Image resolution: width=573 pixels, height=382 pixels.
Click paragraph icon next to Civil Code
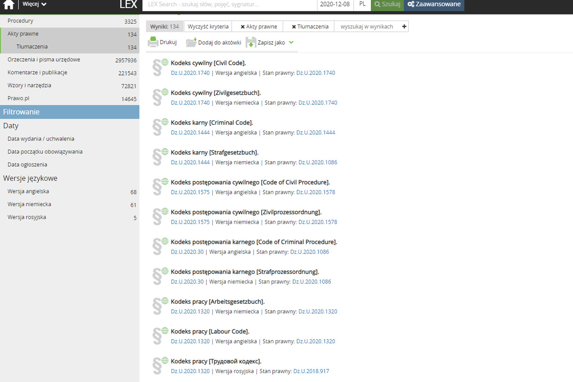(x=157, y=68)
